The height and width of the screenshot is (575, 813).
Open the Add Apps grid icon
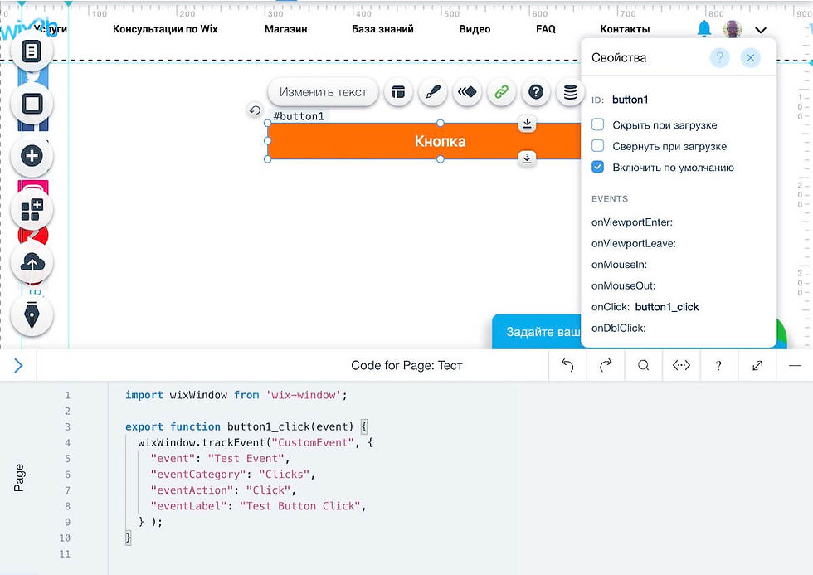click(32, 209)
